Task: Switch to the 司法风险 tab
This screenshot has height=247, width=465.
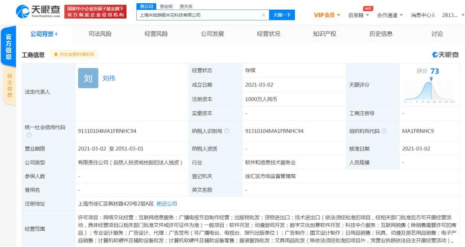Action: click(x=100, y=34)
